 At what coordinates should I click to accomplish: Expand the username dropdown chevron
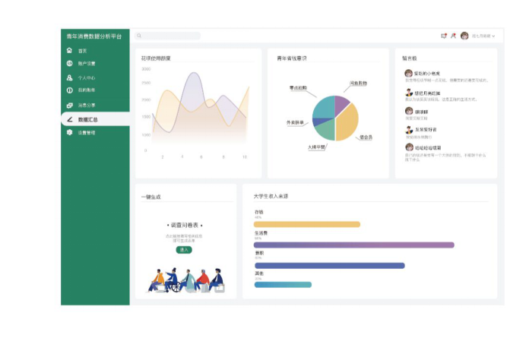(x=493, y=36)
